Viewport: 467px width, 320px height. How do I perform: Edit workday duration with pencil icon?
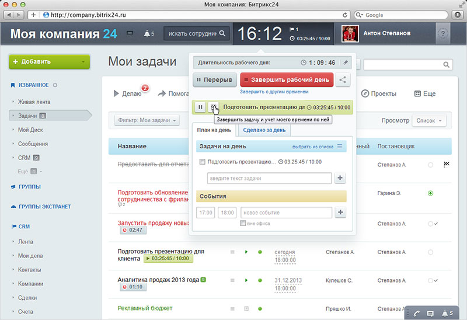(346, 62)
